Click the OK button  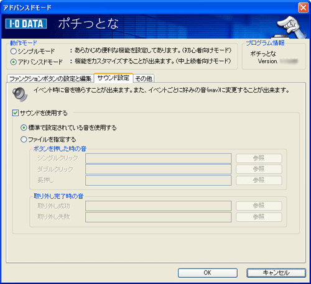click(x=208, y=273)
